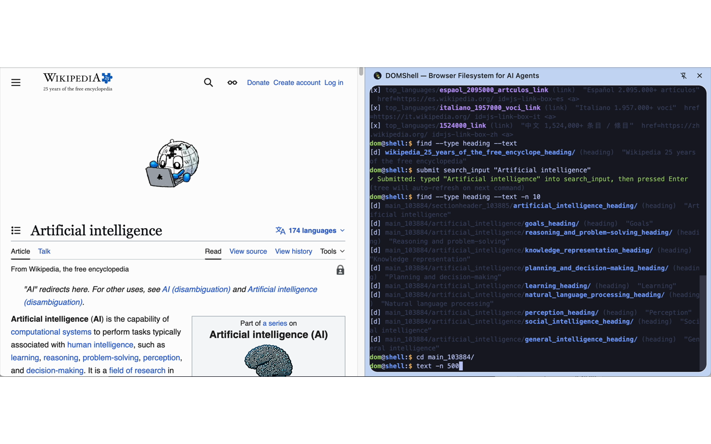Open the Tools dropdown menu
The image size is (711, 444).
point(332,251)
